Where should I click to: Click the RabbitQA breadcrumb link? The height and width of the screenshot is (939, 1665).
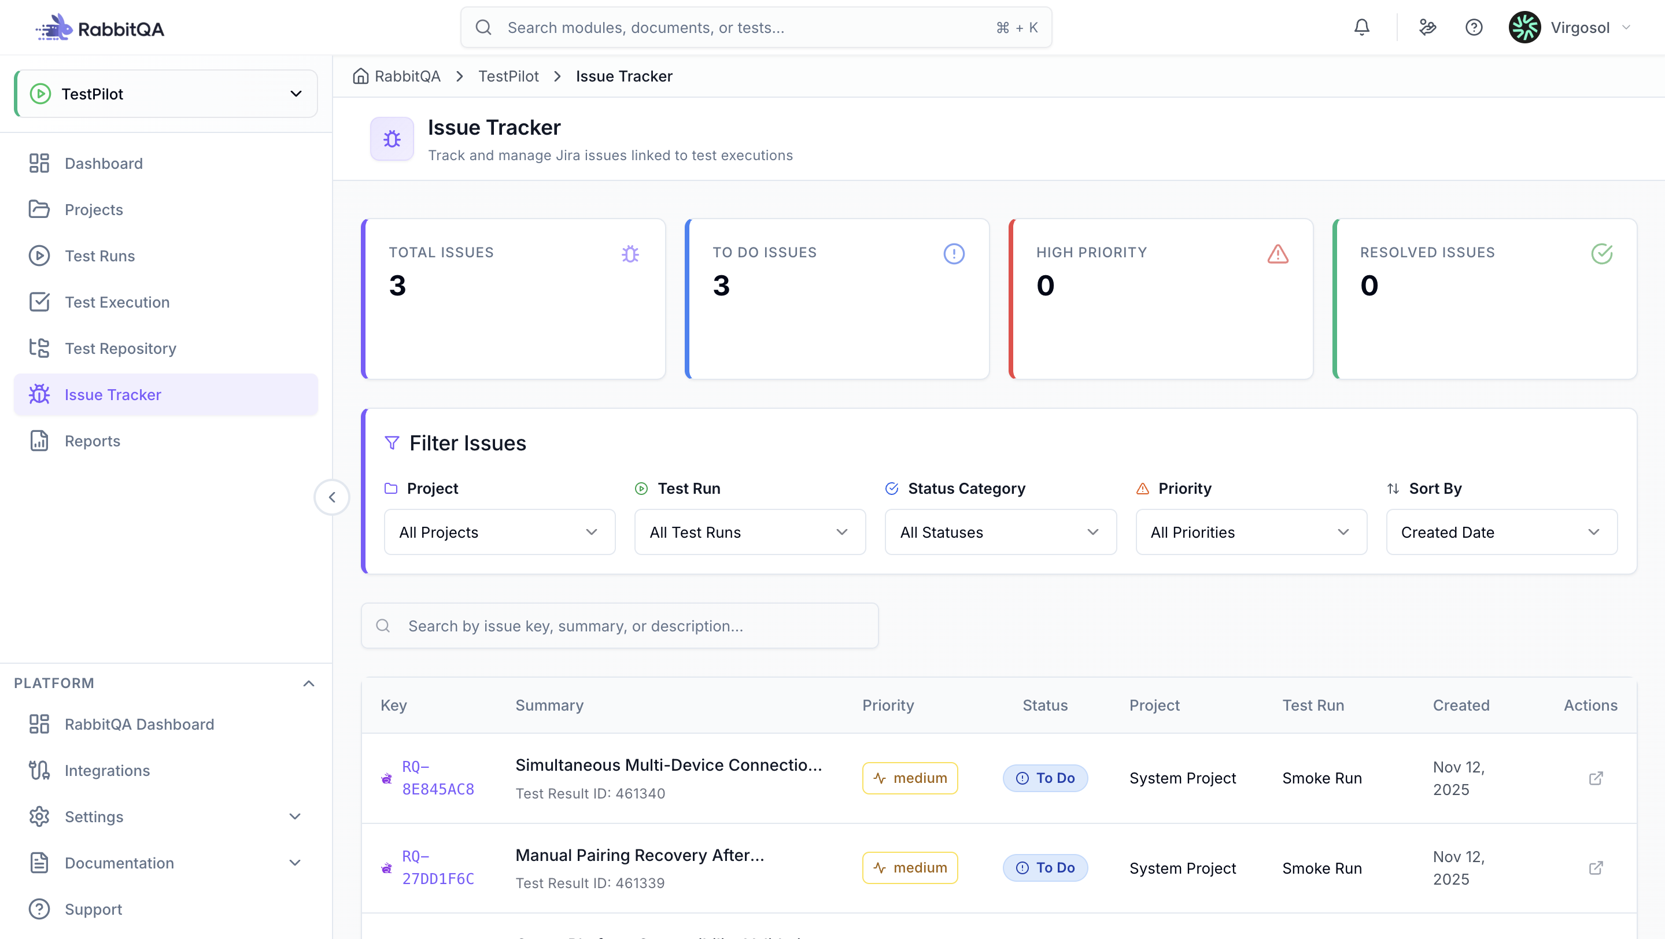pyautogui.click(x=407, y=76)
